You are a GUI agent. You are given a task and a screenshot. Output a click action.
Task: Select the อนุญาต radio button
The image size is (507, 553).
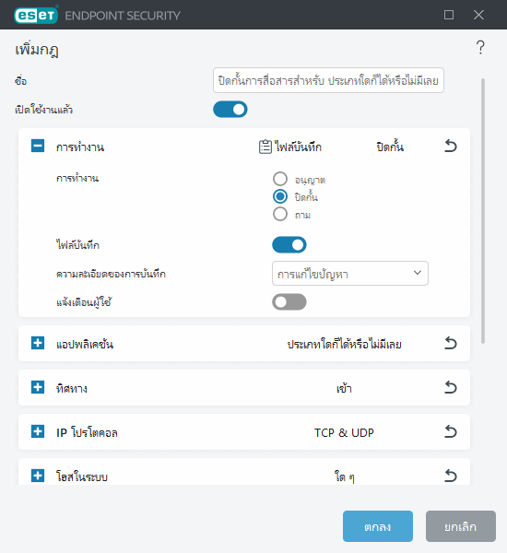pos(280,179)
